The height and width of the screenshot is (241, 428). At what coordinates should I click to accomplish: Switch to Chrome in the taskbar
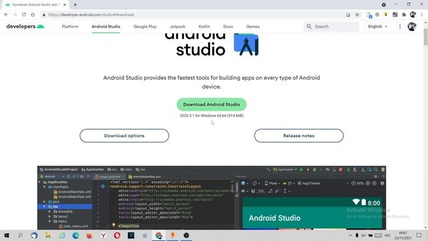[x=159, y=235]
